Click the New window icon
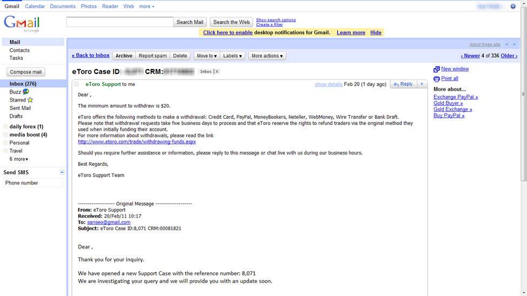Image resolution: width=527 pixels, height=296 pixels. tap(436, 69)
